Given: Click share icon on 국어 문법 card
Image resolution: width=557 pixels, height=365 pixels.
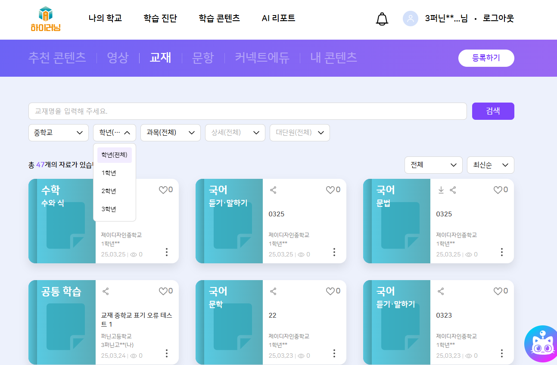Looking at the screenshot, I should click(x=453, y=190).
